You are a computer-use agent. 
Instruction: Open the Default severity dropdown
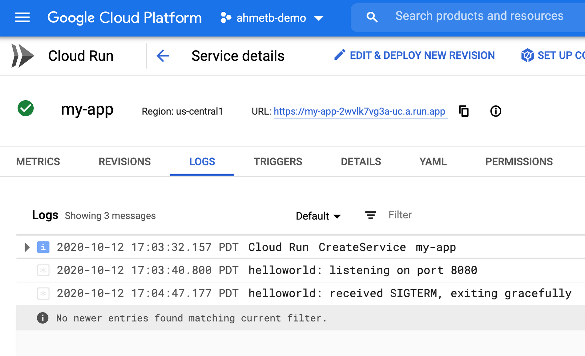318,216
